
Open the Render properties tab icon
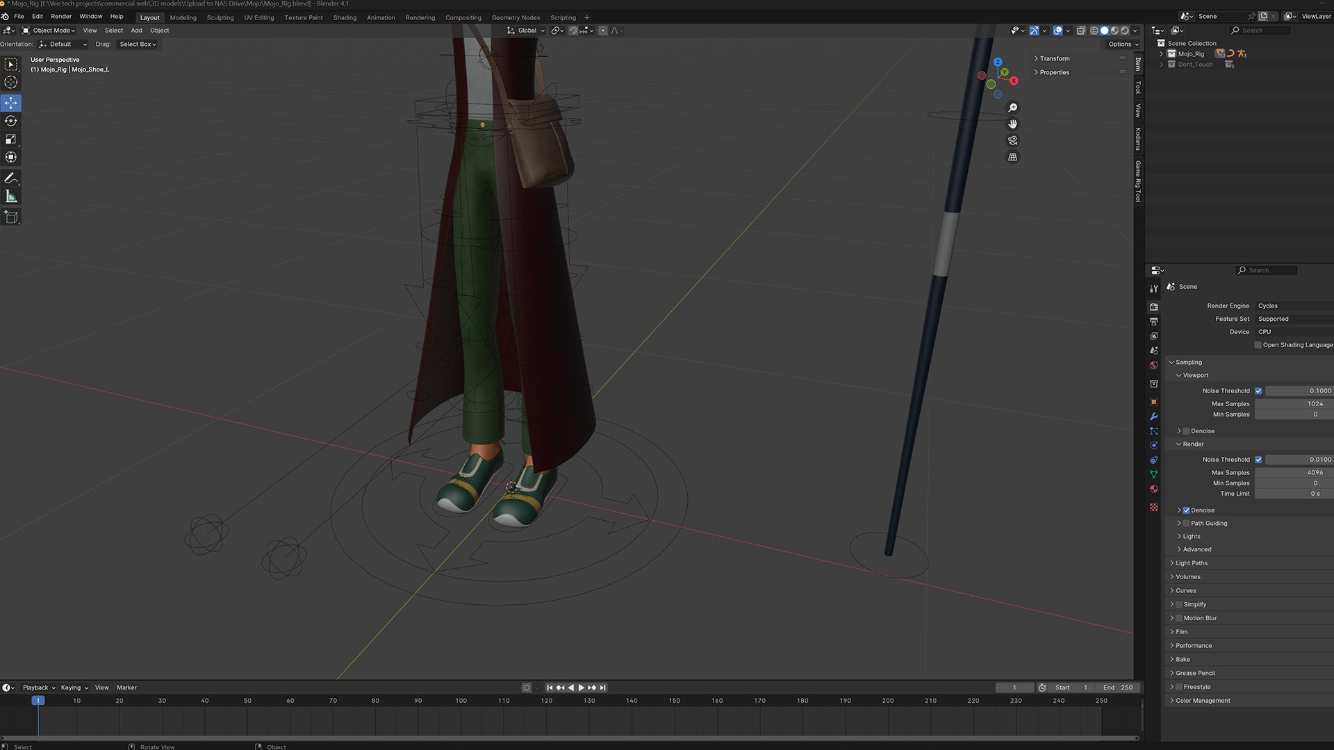(x=1154, y=306)
